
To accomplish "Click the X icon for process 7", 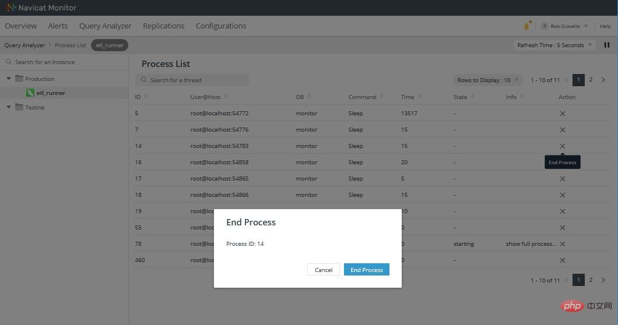I will [x=563, y=130].
